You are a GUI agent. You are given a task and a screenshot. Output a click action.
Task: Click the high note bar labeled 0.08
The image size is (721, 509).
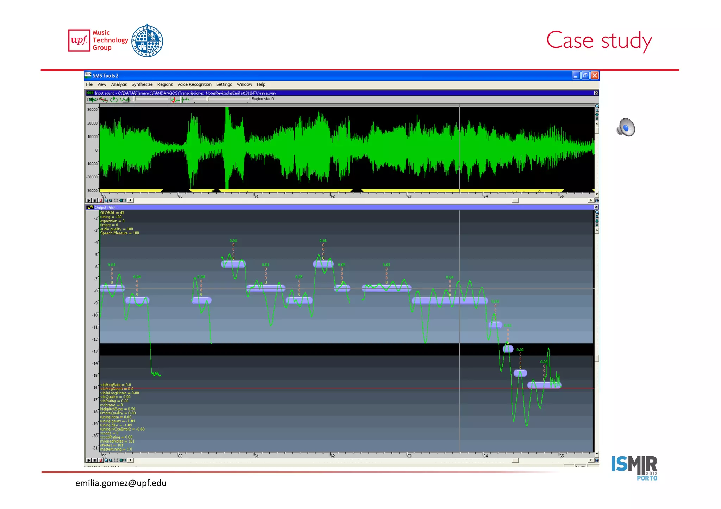coord(233,263)
